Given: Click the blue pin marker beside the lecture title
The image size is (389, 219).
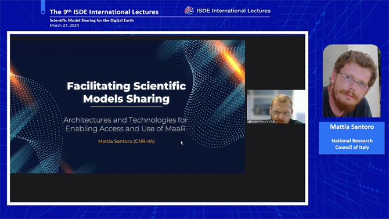Looking at the screenshot, I should (x=43, y=7).
